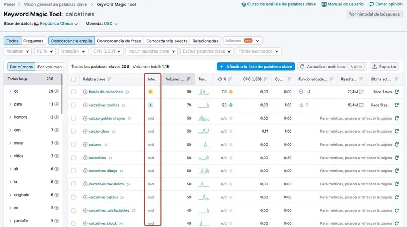407x227 pixels.
Task: Show trend chart for calcetines dibujo
Action: pyautogui.click(x=203, y=171)
